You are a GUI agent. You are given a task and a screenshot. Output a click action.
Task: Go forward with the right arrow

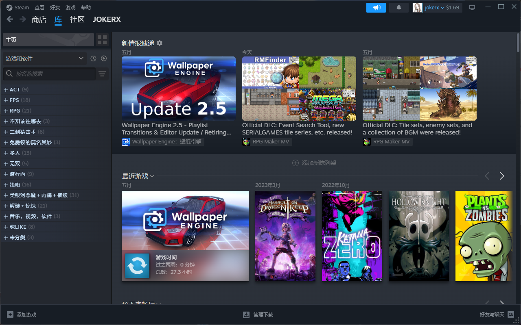click(x=23, y=19)
